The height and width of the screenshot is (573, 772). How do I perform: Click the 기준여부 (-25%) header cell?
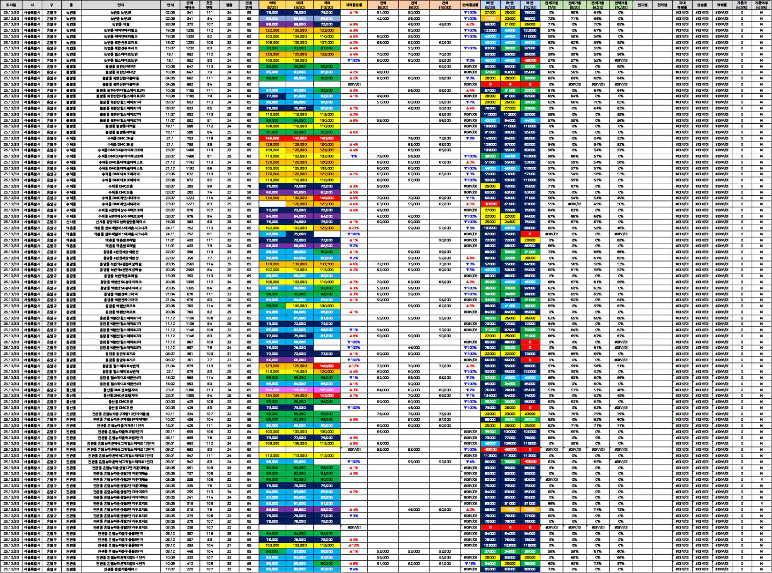click(761, 5)
